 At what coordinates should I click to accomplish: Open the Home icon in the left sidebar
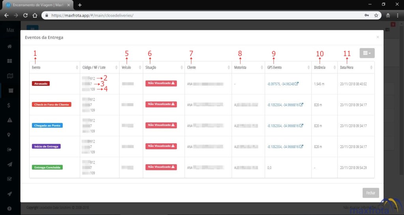click(x=10, y=46)
